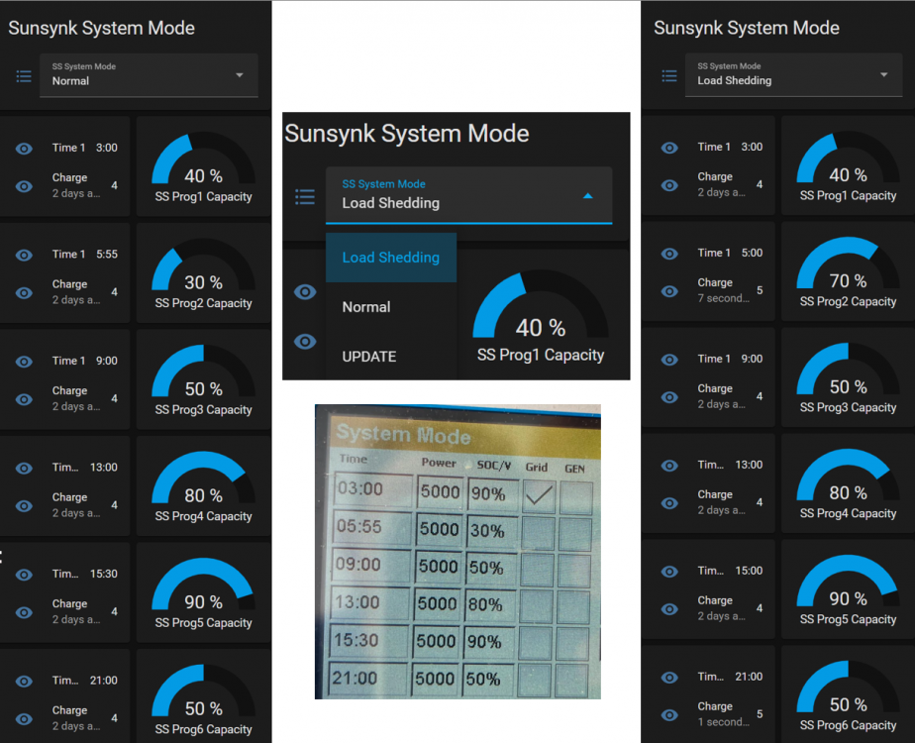Click eye icon beside Time 1 3:00, right panel
This screenshot has height=743, width=915.
tap(669, 148)
